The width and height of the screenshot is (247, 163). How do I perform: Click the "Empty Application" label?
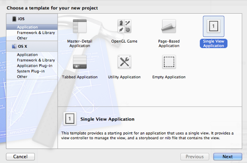click(169, 77)
